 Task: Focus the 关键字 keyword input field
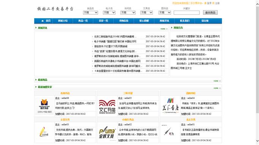tap(187, 13)
